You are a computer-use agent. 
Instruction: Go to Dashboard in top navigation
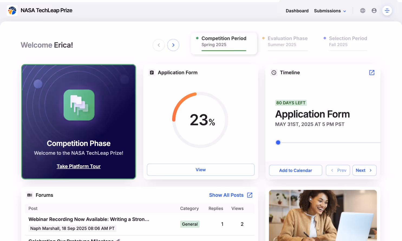click(297, 11)
